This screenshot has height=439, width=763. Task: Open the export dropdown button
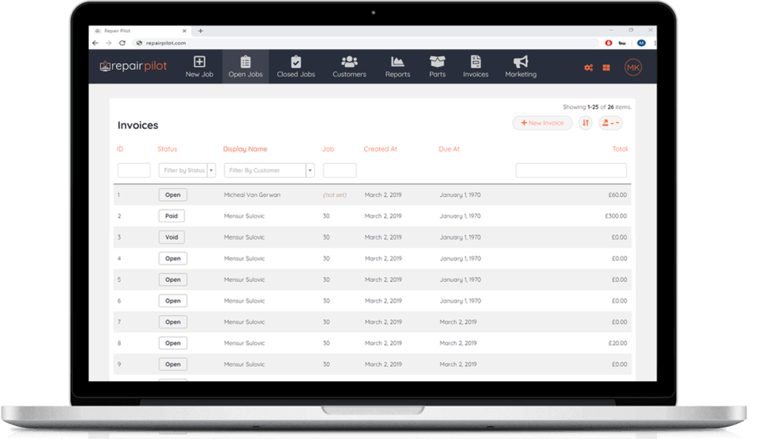pos(610,123)
